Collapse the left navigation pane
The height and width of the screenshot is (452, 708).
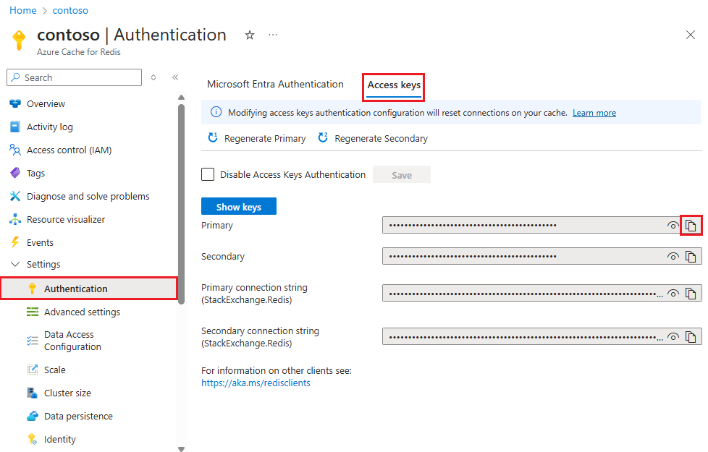click(x=175, y=77)
